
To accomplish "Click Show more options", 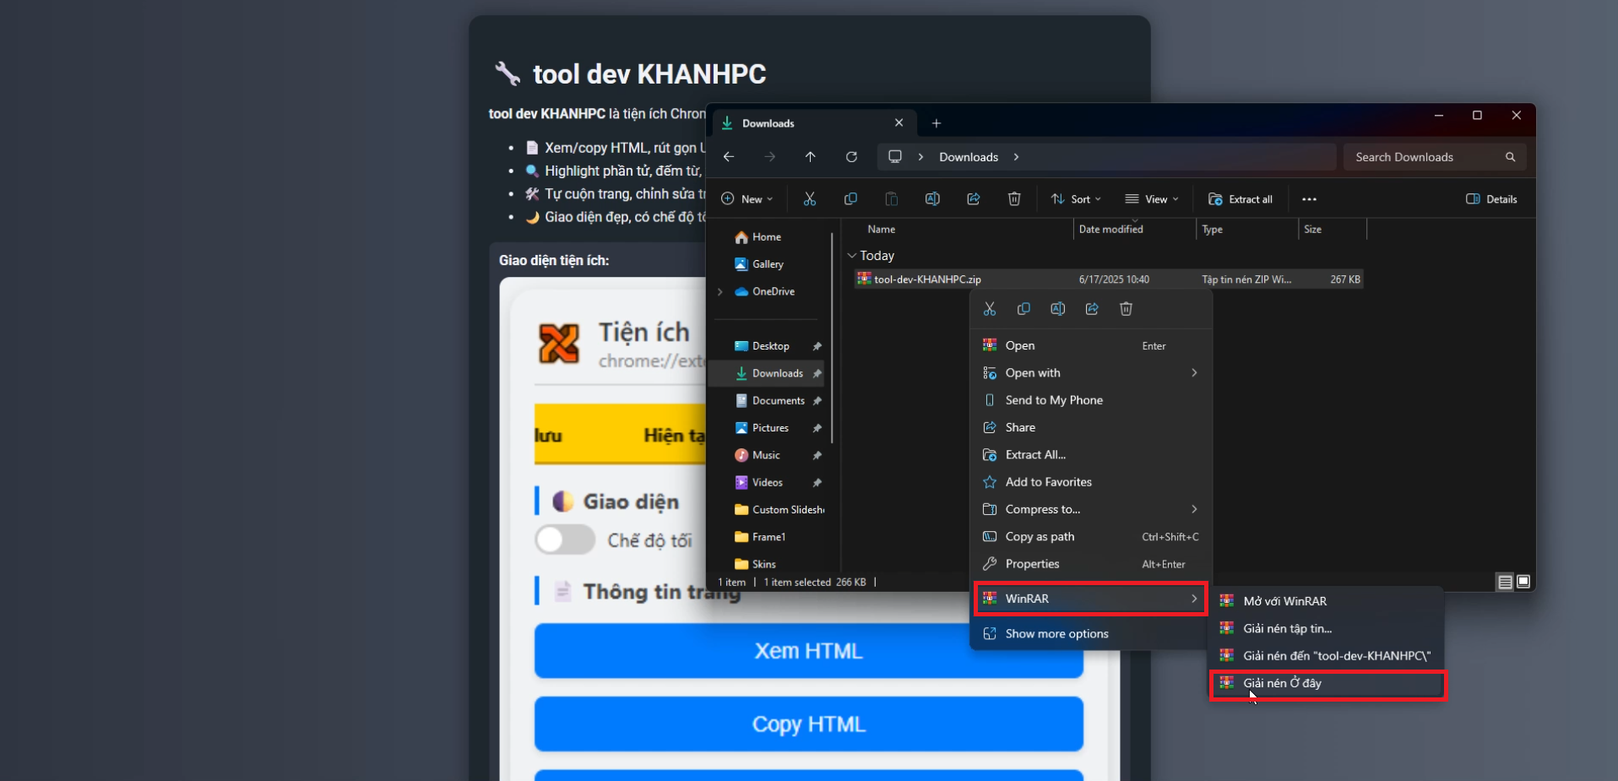I will coord(1091,634).
